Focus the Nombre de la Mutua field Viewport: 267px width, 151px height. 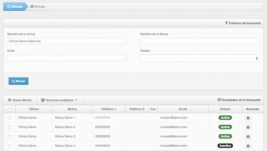200,41
